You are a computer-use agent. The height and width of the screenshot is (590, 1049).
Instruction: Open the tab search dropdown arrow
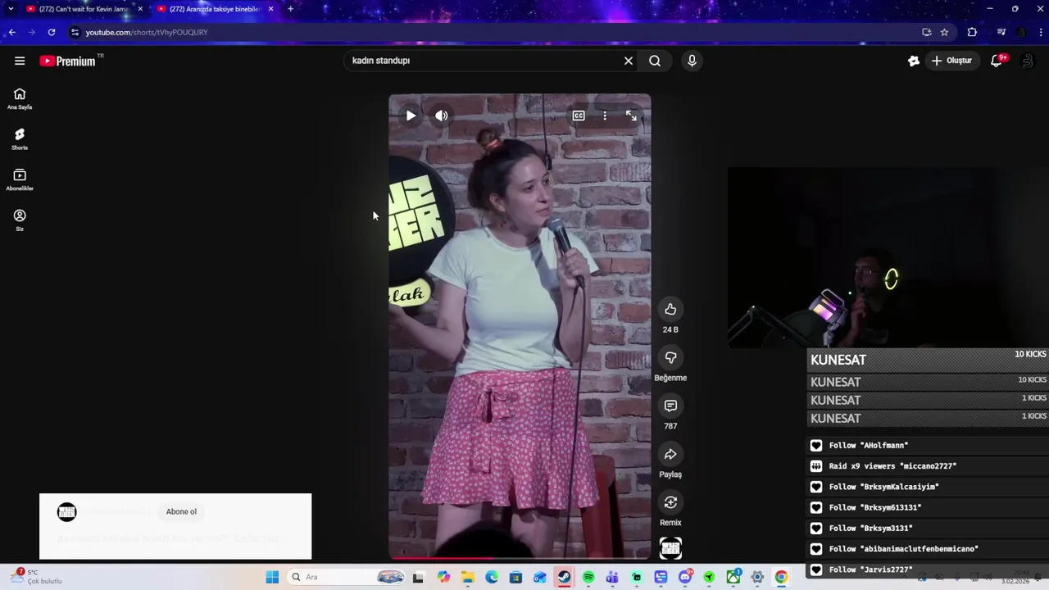click(x=11, y=9)
